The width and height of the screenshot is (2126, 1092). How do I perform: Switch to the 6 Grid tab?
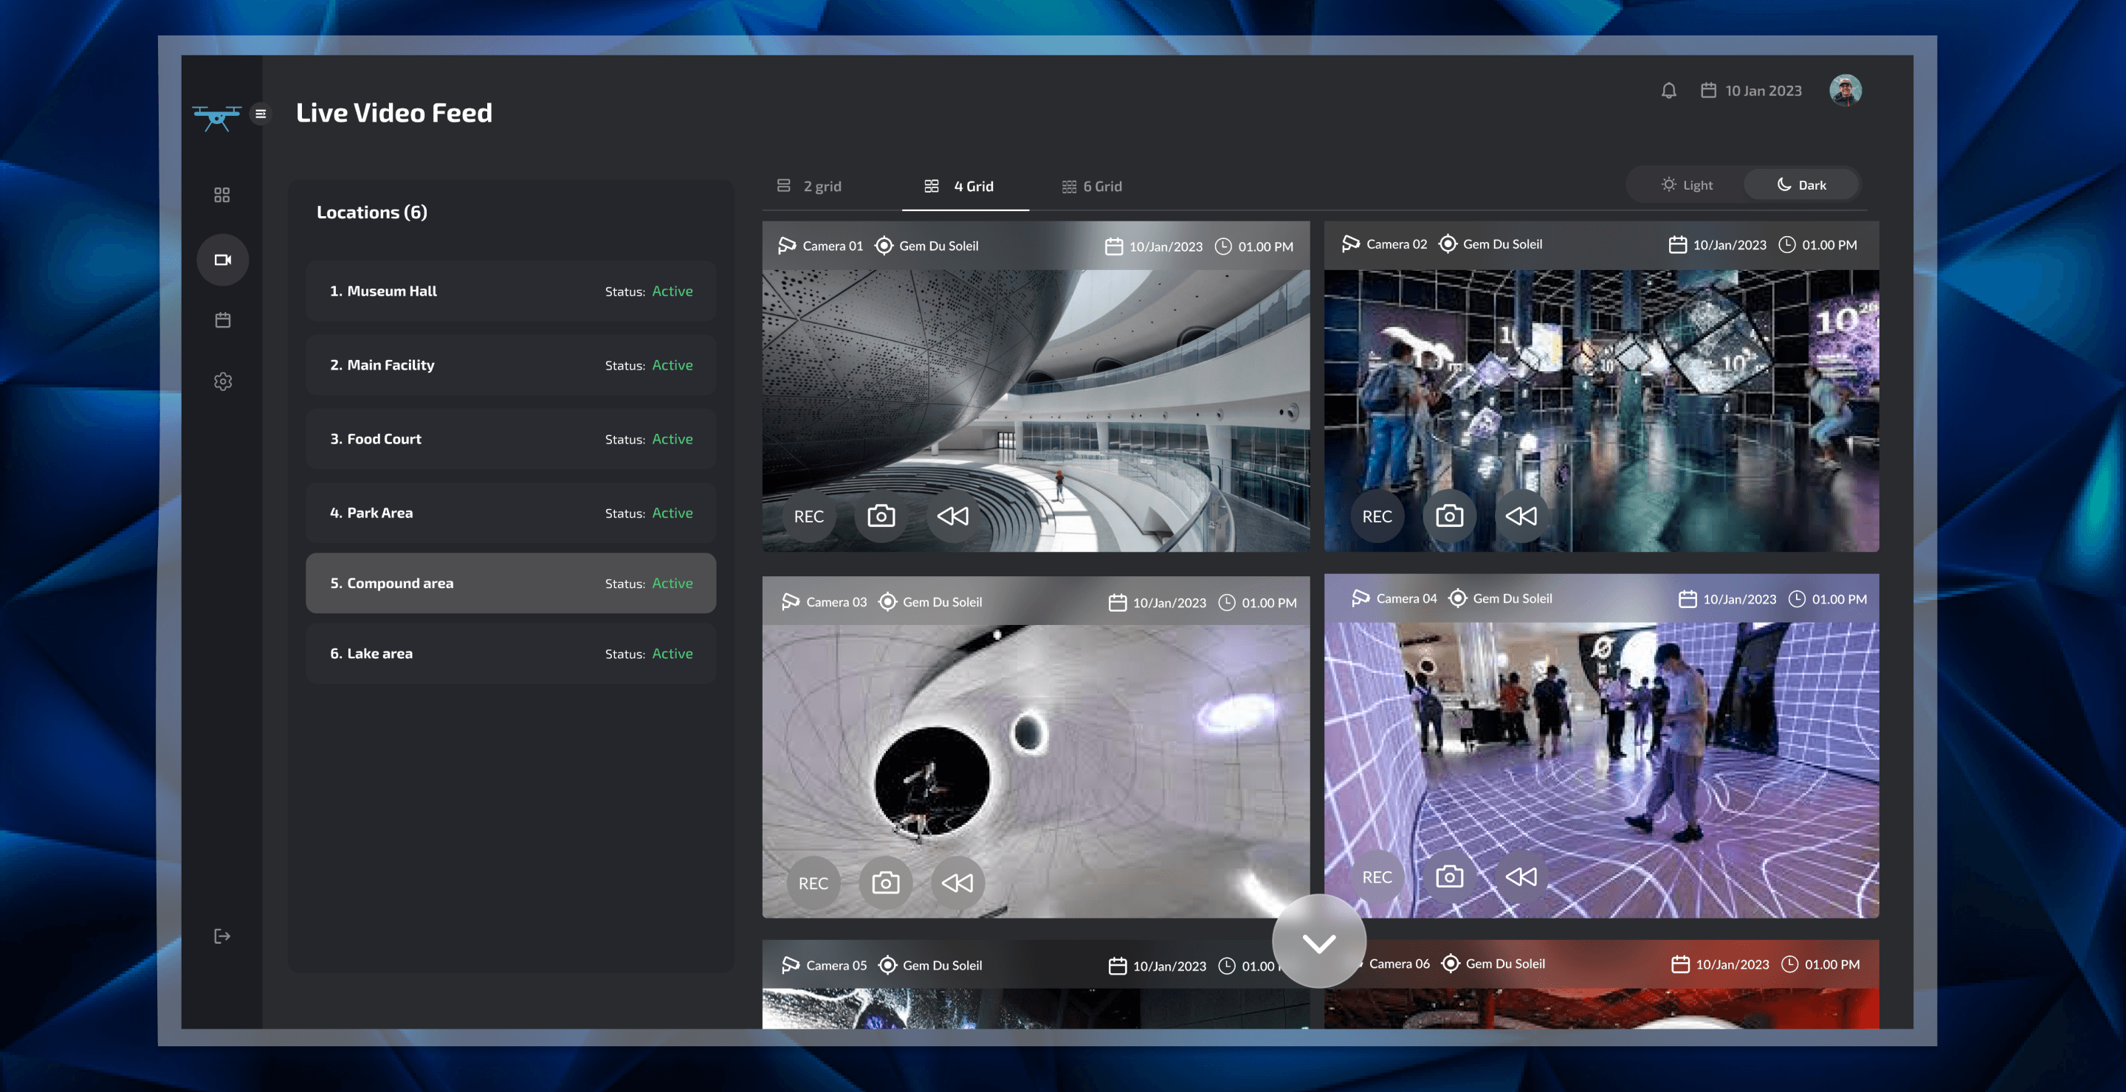pyautogui.click(x=1091, y=187)
